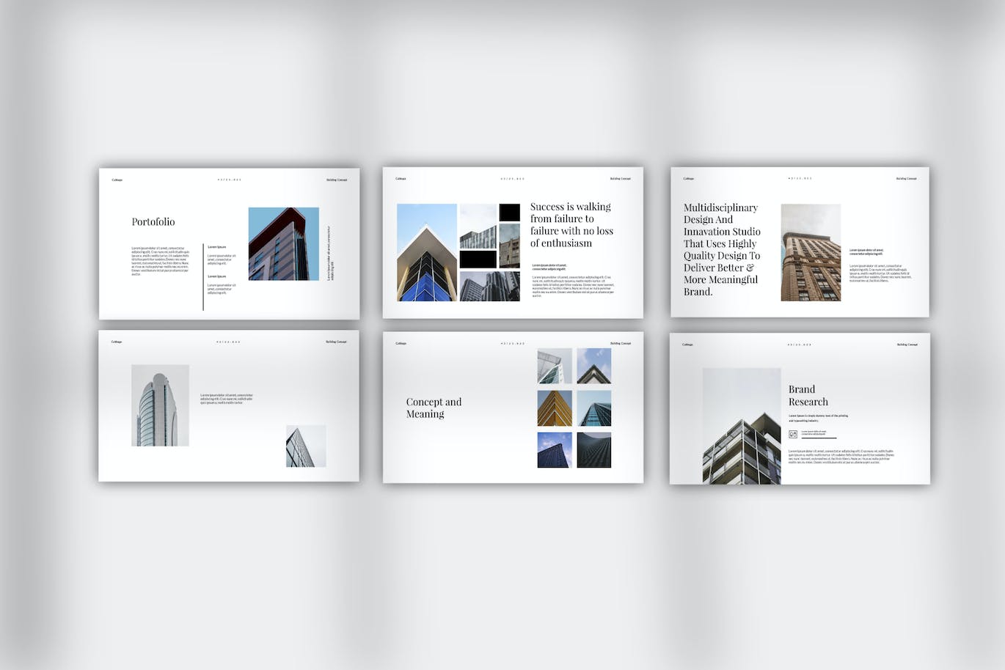Click the 'Collage' label on the Brand Research slide
Screen dimensions: 1005x670
pos(687,345)
